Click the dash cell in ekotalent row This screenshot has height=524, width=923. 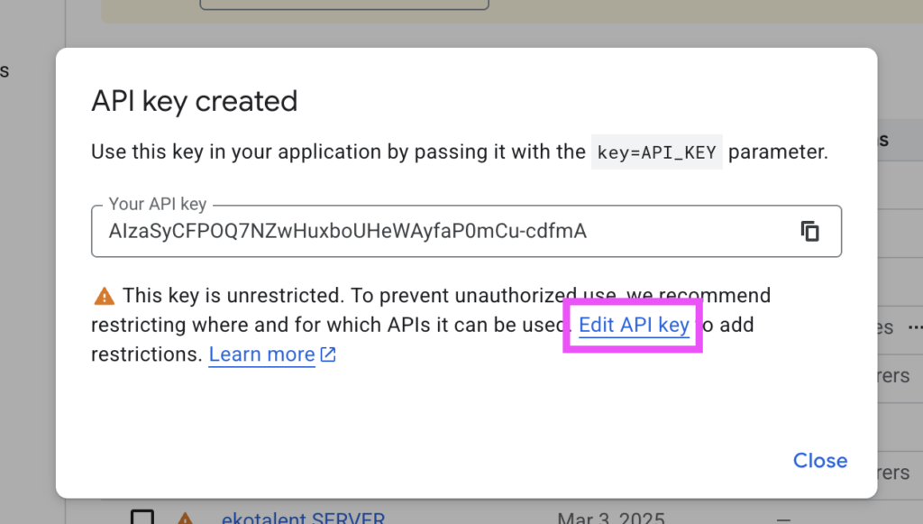point(783,519)
